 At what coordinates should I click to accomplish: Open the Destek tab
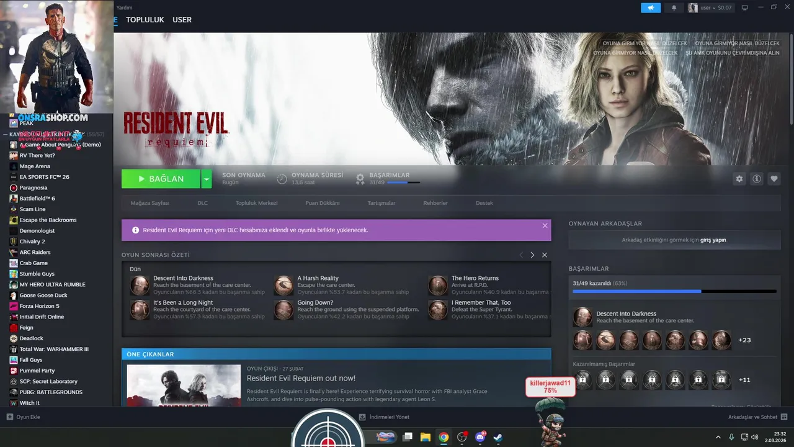click(x=484, y=203)
